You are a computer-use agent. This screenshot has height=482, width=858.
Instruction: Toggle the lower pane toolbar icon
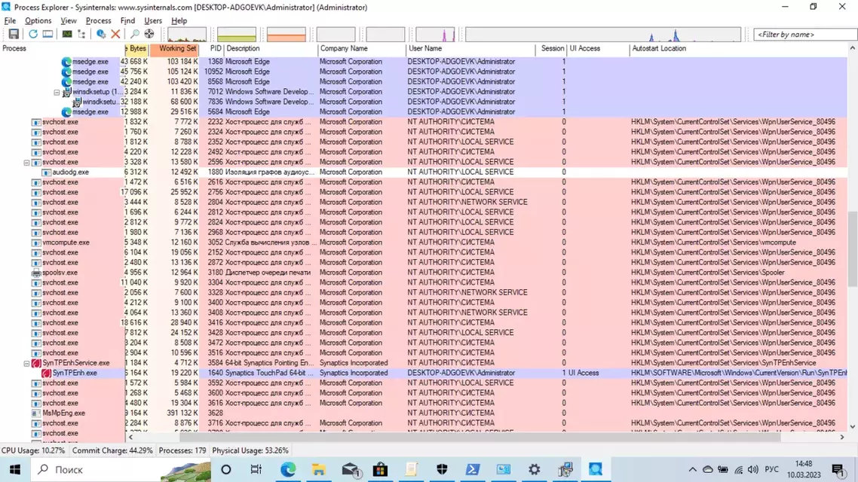47,34
